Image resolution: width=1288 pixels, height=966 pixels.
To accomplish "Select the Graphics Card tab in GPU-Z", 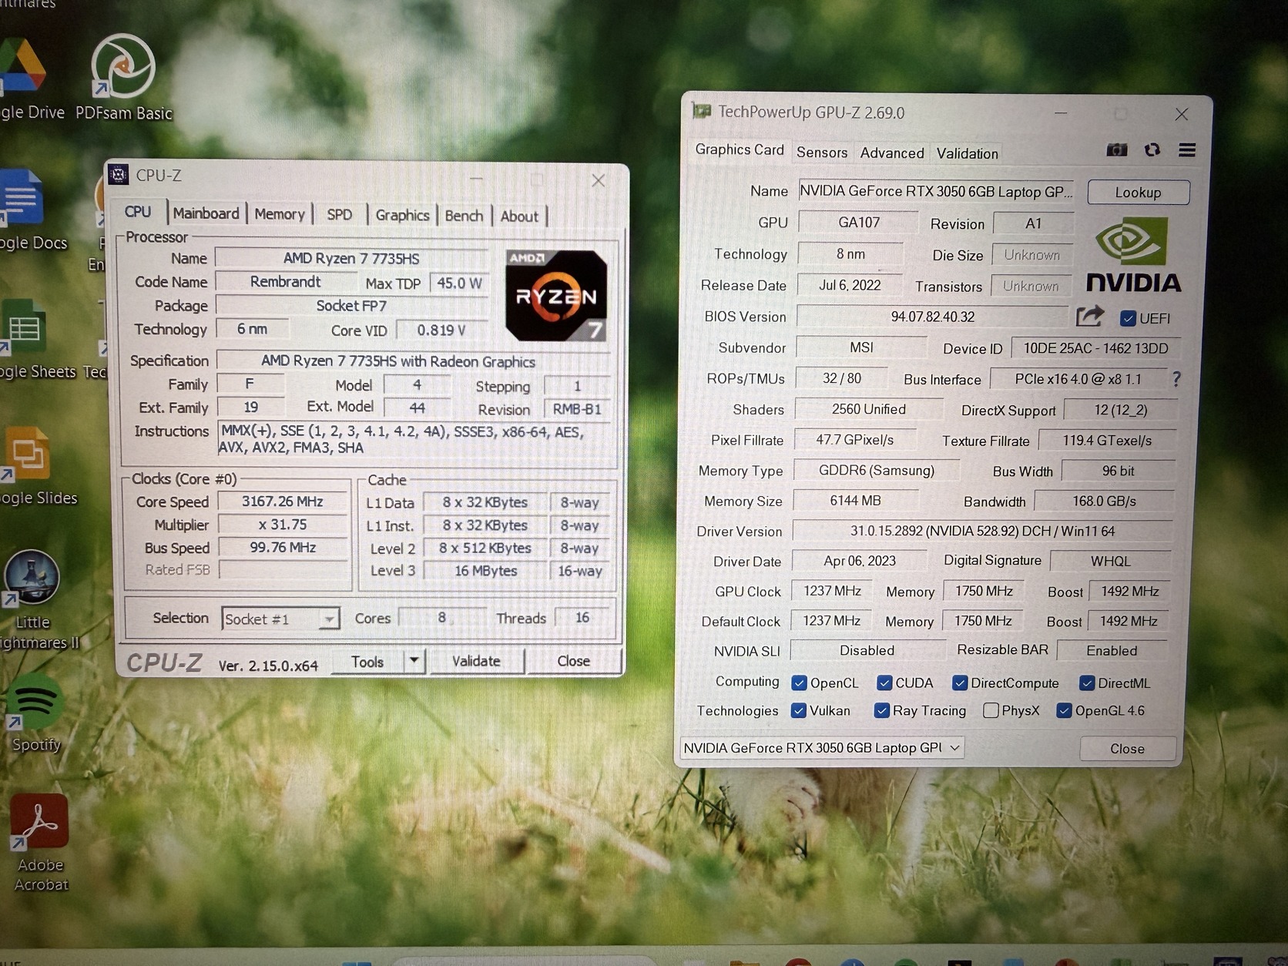I will pos(740,149).
